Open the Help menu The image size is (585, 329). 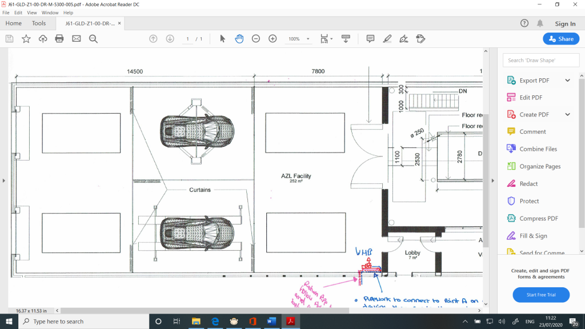[x=69, y=13]
